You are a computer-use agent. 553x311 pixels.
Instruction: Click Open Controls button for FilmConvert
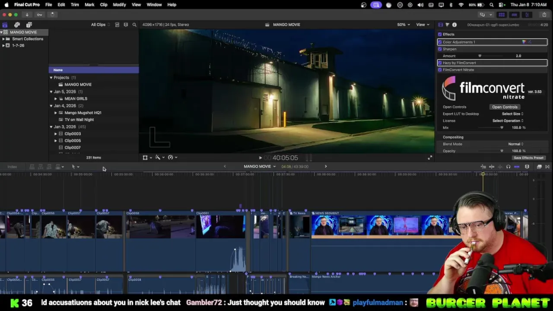[505, 107]
